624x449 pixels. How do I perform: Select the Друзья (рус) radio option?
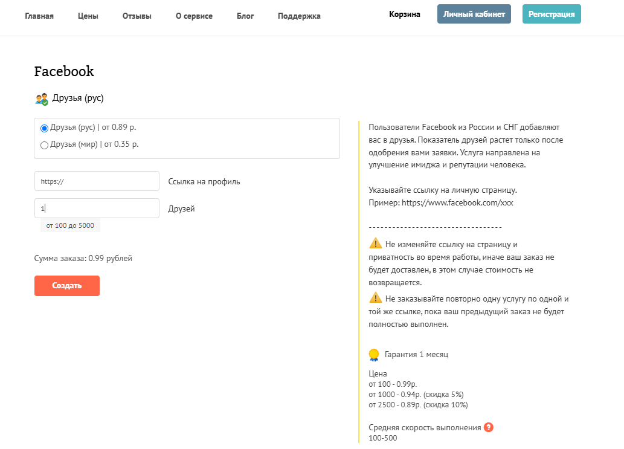(44, 128)
